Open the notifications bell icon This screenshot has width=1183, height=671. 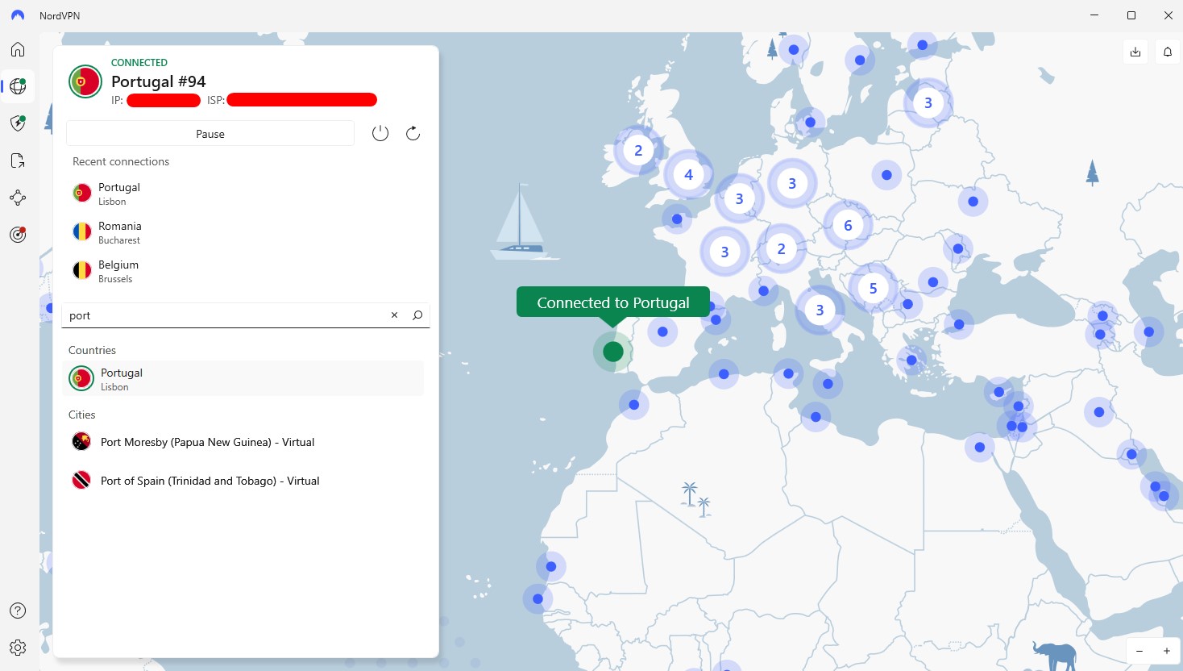(x=1168, y=52)
